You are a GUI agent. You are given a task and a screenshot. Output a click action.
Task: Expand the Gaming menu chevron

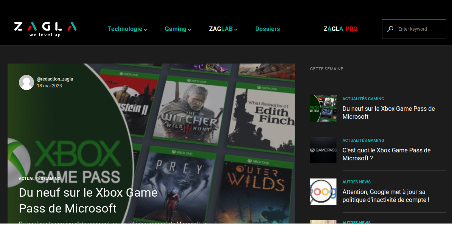click(189, 29)
